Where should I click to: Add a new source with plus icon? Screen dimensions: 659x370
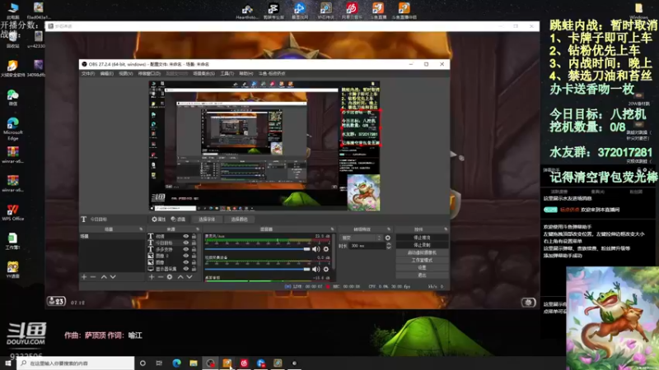152,277
